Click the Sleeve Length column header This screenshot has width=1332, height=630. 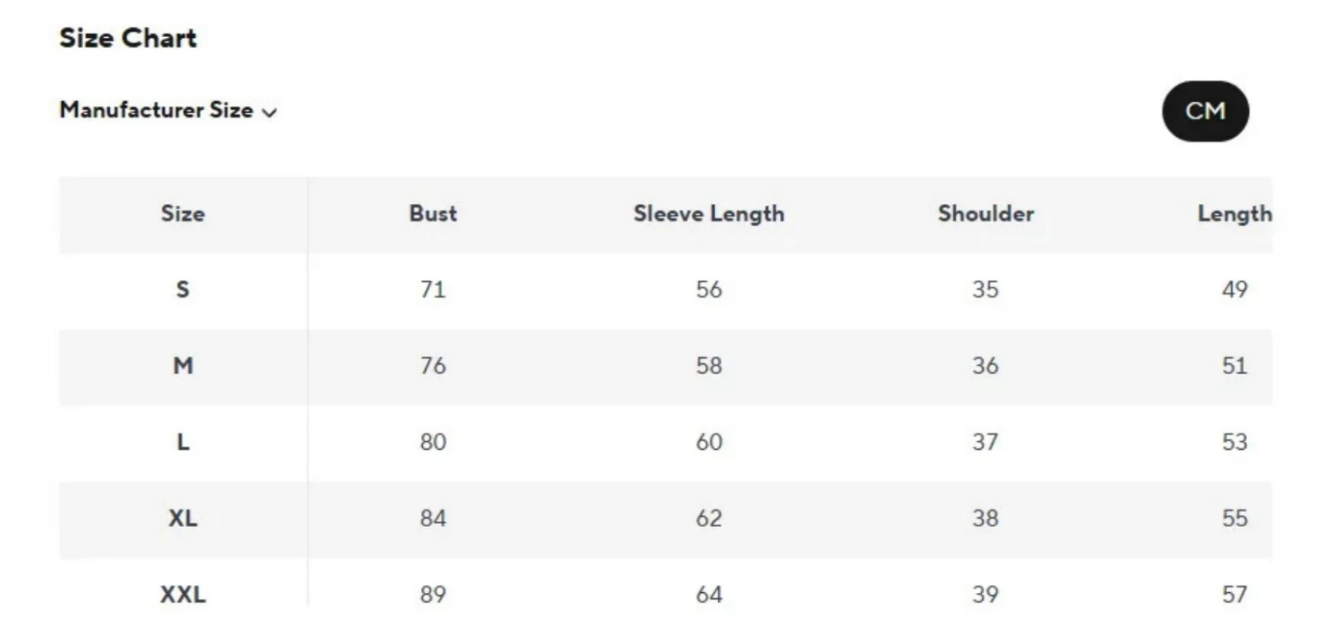pyautogui.click(x=709, y=214)
